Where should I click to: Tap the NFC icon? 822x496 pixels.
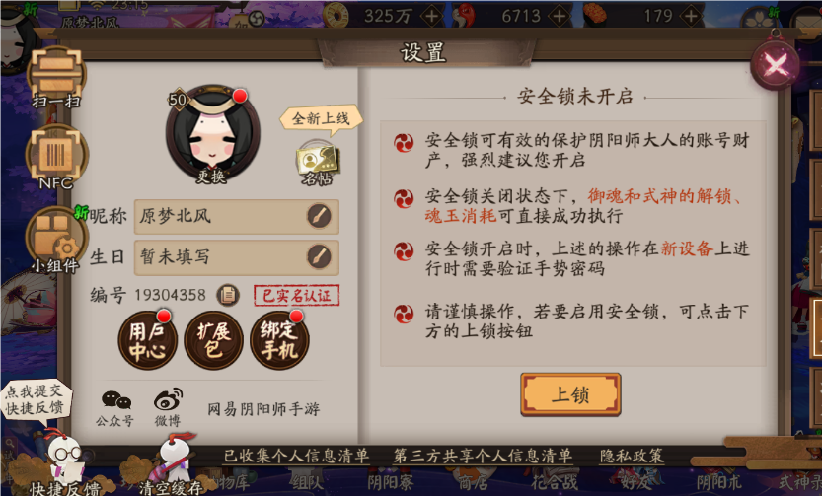tap(56, 157)
